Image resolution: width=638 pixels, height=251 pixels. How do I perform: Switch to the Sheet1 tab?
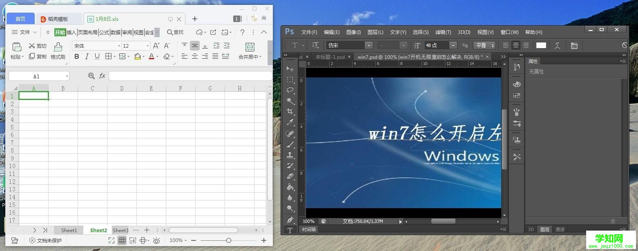69,230
